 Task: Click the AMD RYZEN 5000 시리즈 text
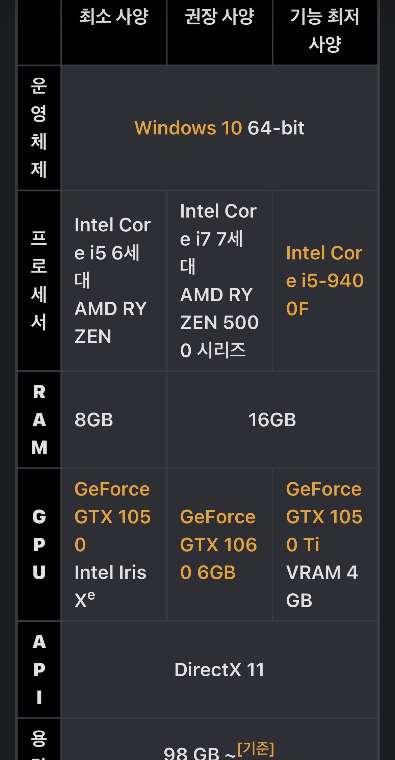(x=219, y=322)
